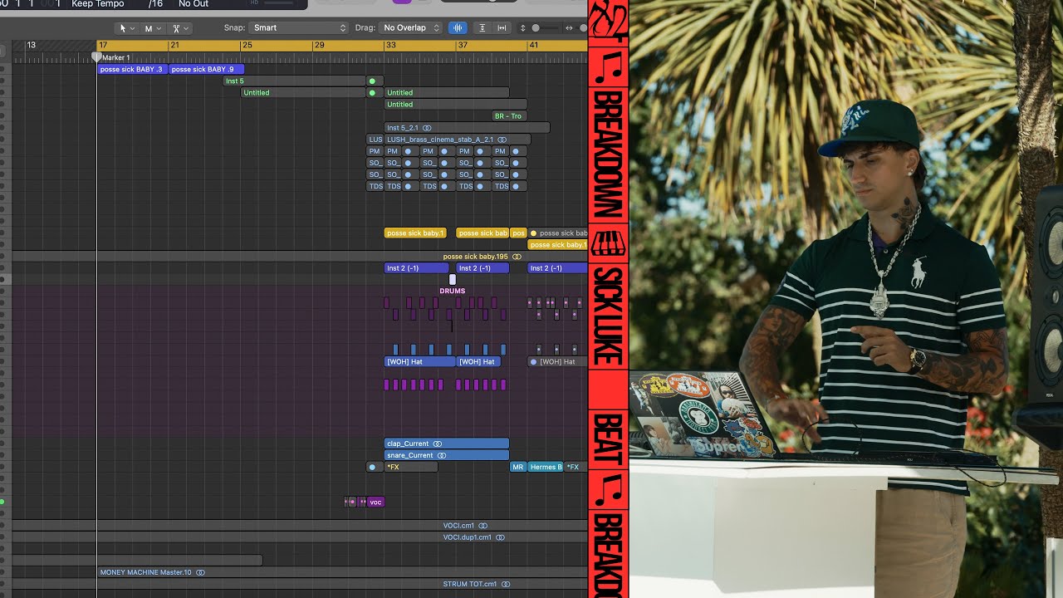
Task: Select the VOCI.dup1.cm1 region label
Action: [x=468, y=537]
